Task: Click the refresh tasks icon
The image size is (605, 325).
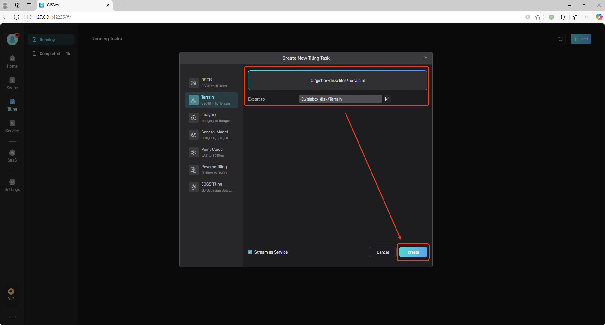Action: click(560, 39)
